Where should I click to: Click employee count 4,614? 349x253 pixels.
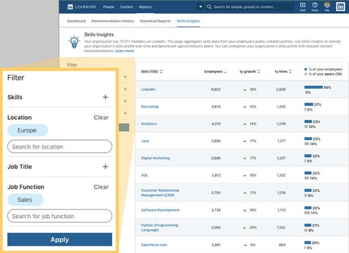(x=216, y=106)
